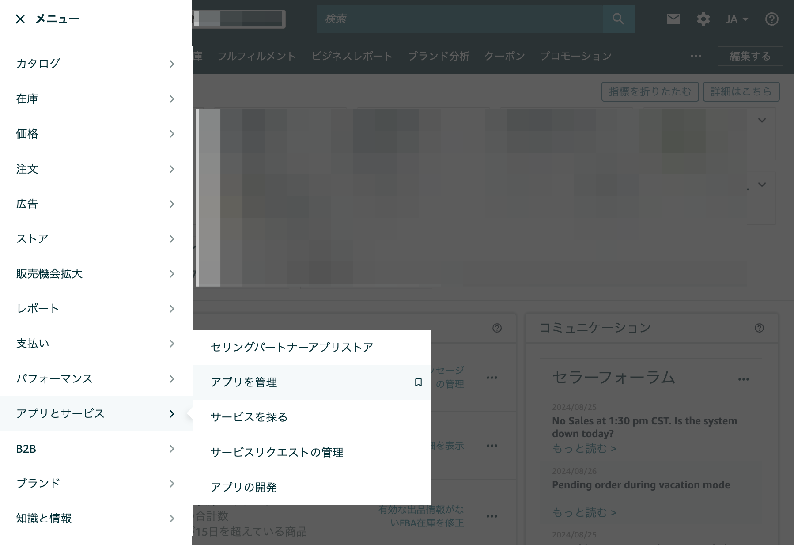Viewport: 794px width, 545px height.
Task: Open フルフィルメント favorites bar item
Action: pyautogui.click(x=257, y=56)
